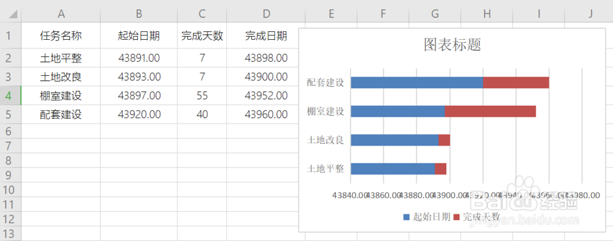The width and height of the screenshot is (613, 241).
Task: Select red bar for 棚室建设
Action: click(x=490, y=111)
